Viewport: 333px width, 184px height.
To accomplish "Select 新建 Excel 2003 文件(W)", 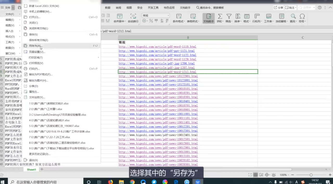I will (x=61, y=6).
